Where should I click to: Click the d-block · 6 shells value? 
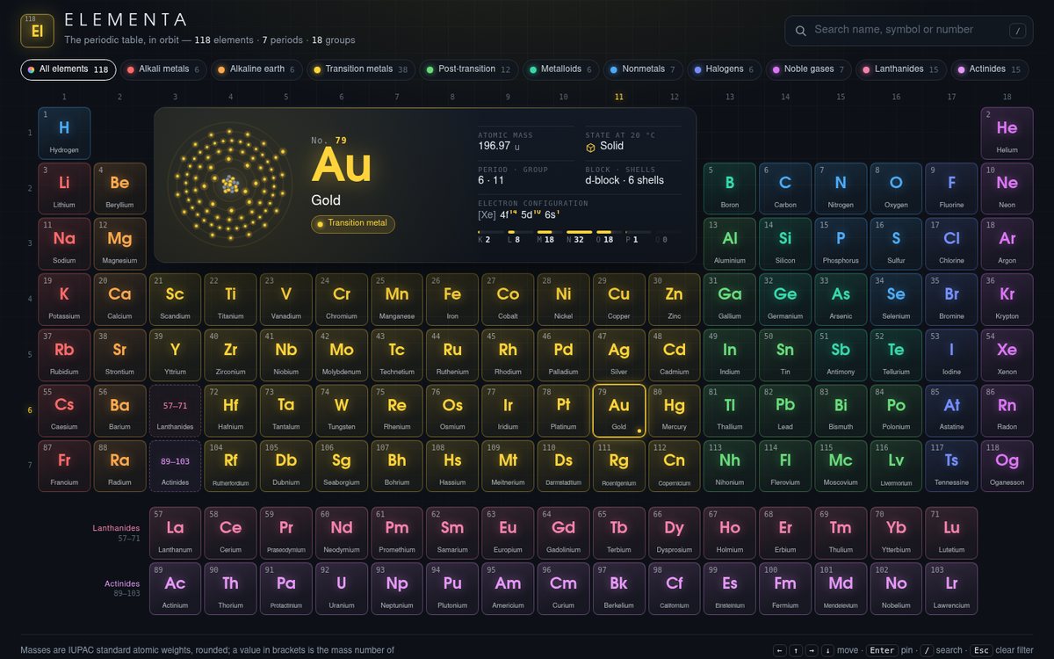(624, 180)
